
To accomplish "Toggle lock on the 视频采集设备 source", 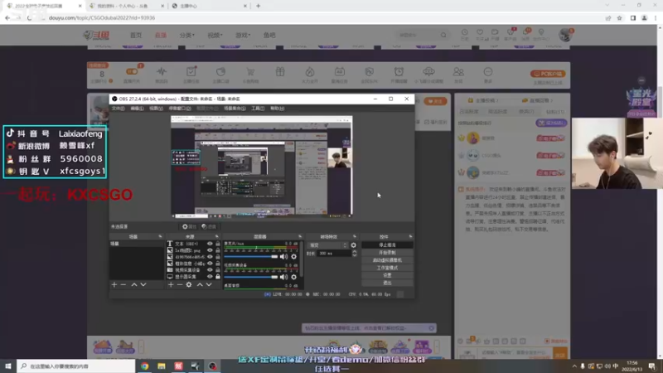I will (x=218, y=270).
